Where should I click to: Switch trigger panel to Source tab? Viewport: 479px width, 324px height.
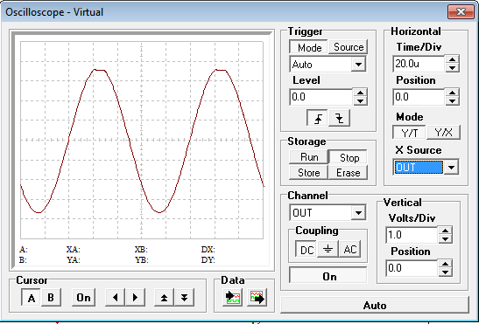(x=349, y=47)
